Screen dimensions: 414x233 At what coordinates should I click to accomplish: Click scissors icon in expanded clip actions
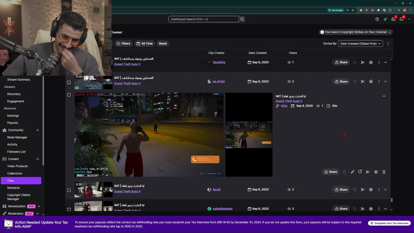[368, 172]
